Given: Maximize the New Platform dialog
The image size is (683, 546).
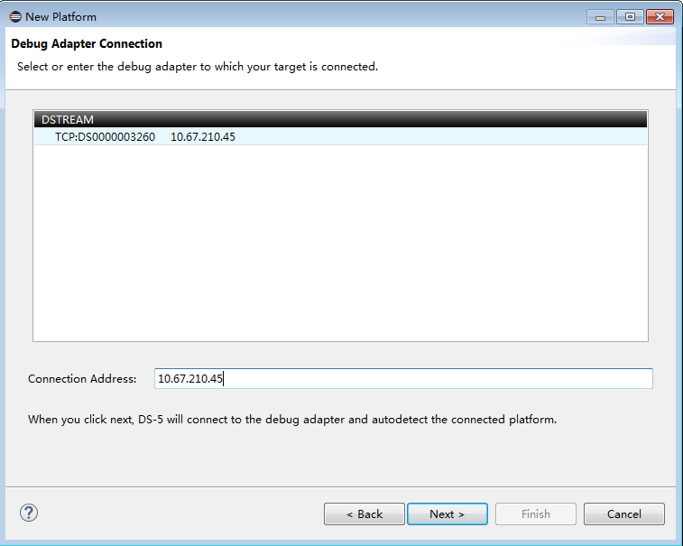Looking at the screenshot, I should click(x=629, y=17).
